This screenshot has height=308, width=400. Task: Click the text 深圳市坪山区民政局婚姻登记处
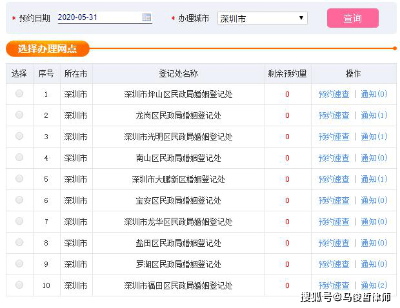click(178, 94)
